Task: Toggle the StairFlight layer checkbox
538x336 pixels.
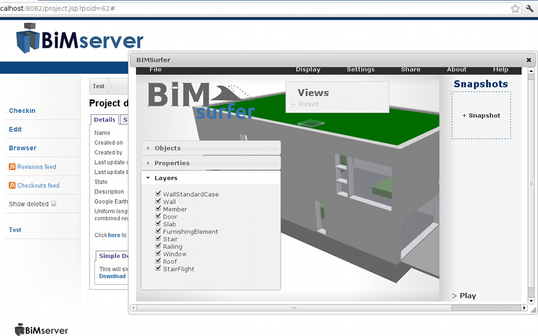Action: pyautogui.click(x=158, y=268)
